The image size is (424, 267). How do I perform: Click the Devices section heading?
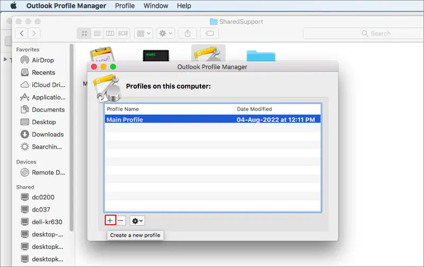[x=26, y=162]
